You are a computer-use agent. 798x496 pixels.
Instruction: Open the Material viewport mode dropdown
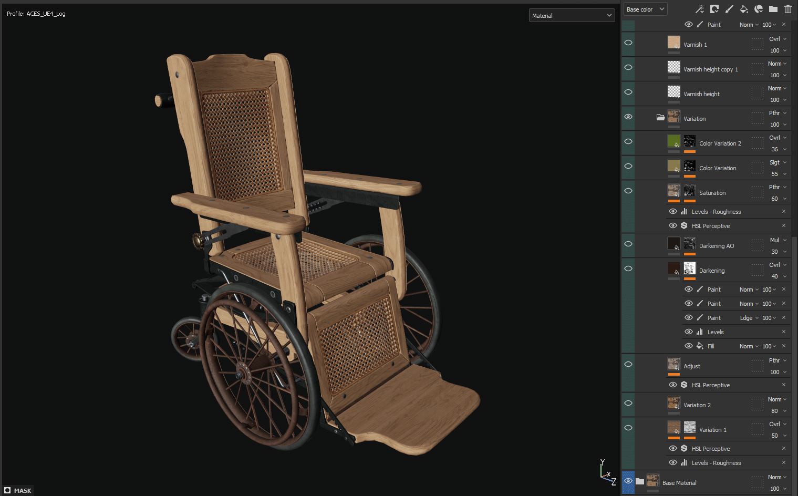tap(572, 15)
